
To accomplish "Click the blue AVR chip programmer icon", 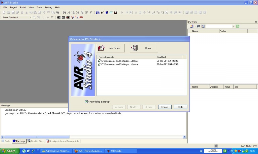I will coord(107,12).
